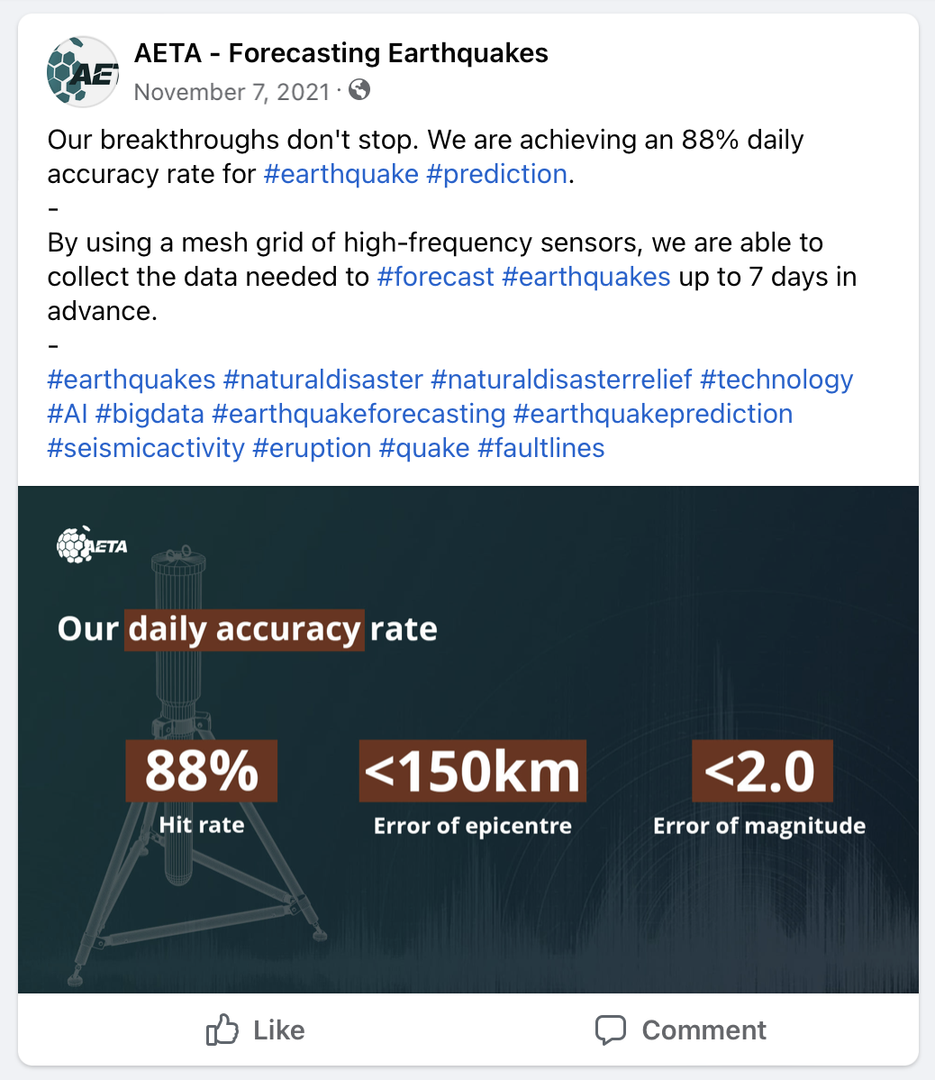Image resolution: width=935 pixels, height=1080 pixels.
Task: Click the AETA profile picture avatar
Action: click(x=82, y=72)
